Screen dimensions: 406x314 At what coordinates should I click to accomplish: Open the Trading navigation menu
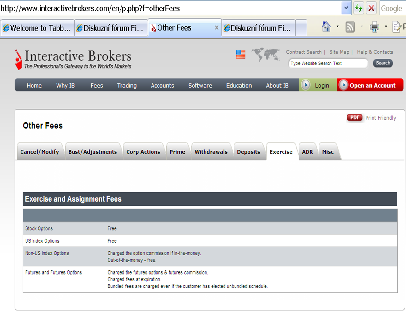(x=127, y=86)
